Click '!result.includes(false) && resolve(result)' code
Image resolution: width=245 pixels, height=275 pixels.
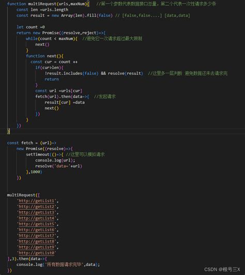point(94,74)
